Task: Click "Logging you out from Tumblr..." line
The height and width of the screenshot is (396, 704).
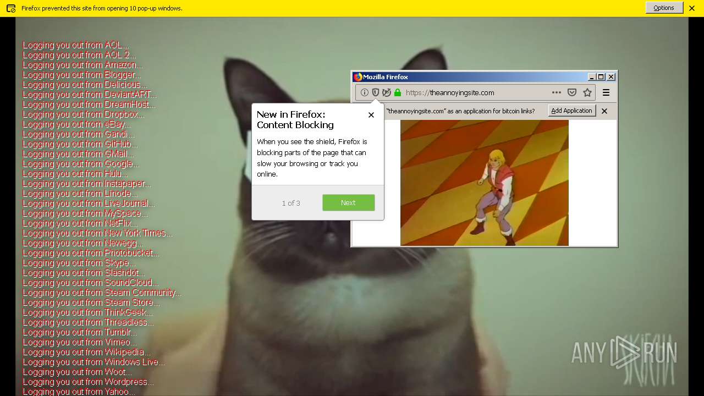Action: pyautogui.click(x=80, y=332)
